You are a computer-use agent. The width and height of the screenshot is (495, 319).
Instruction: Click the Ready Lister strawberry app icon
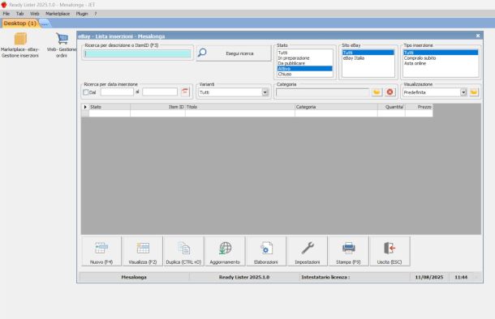tap(4, 4)
